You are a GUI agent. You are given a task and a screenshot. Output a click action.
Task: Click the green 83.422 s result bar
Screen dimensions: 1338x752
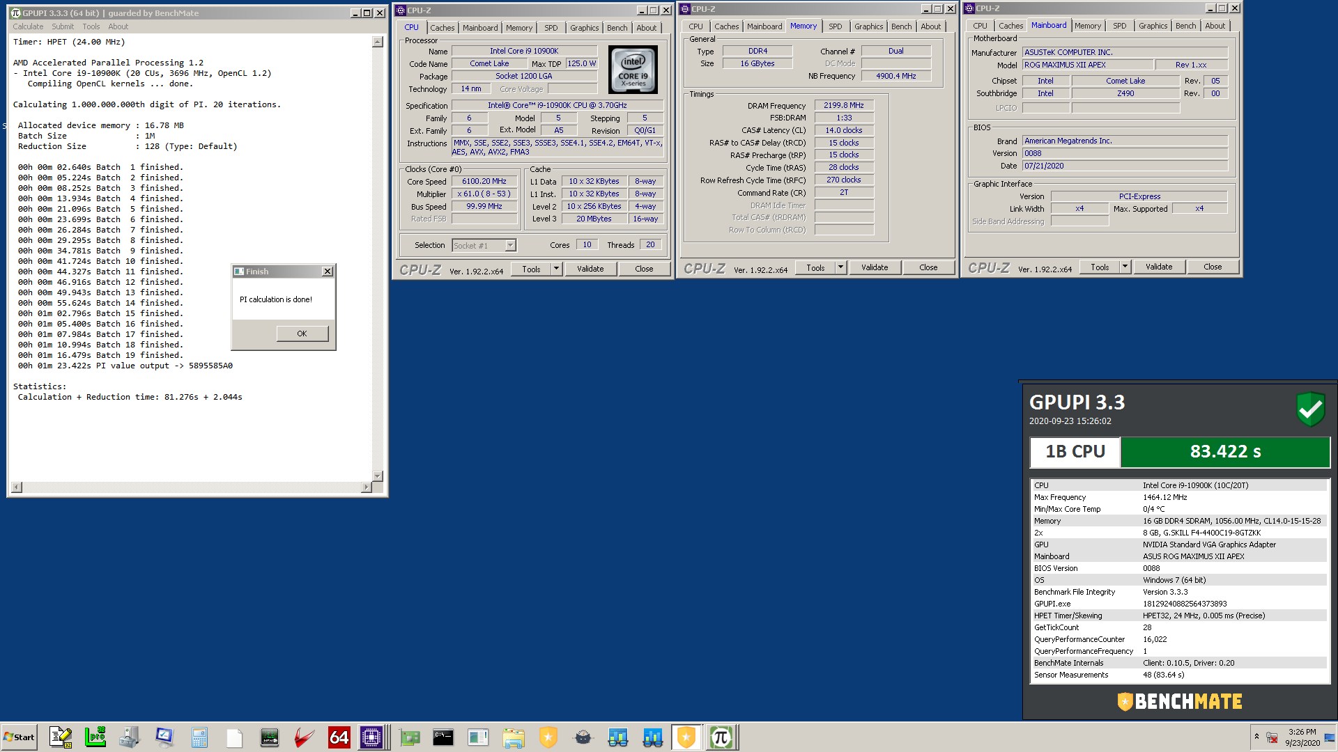point(1225,451)
